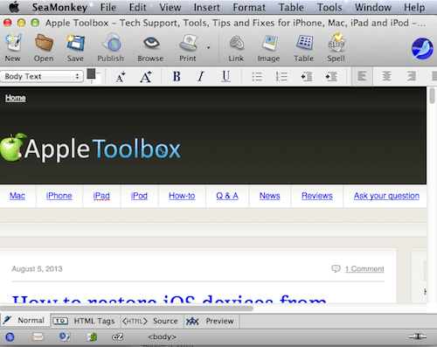The image size is (437, 347).
Task: Switch to Preview mode tab
Action: click(x=212, y=321)
